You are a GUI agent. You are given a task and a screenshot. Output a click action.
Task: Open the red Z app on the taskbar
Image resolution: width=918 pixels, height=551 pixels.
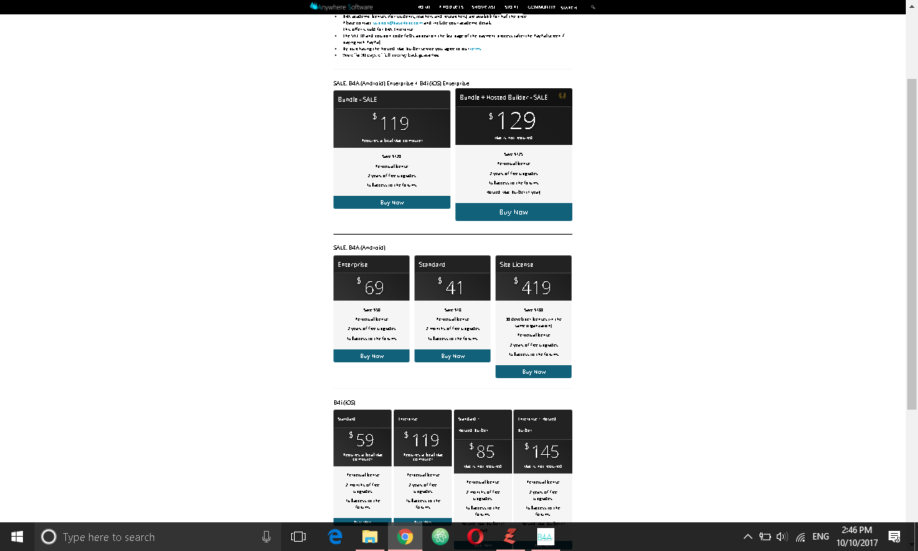click(x=510, y=537)
